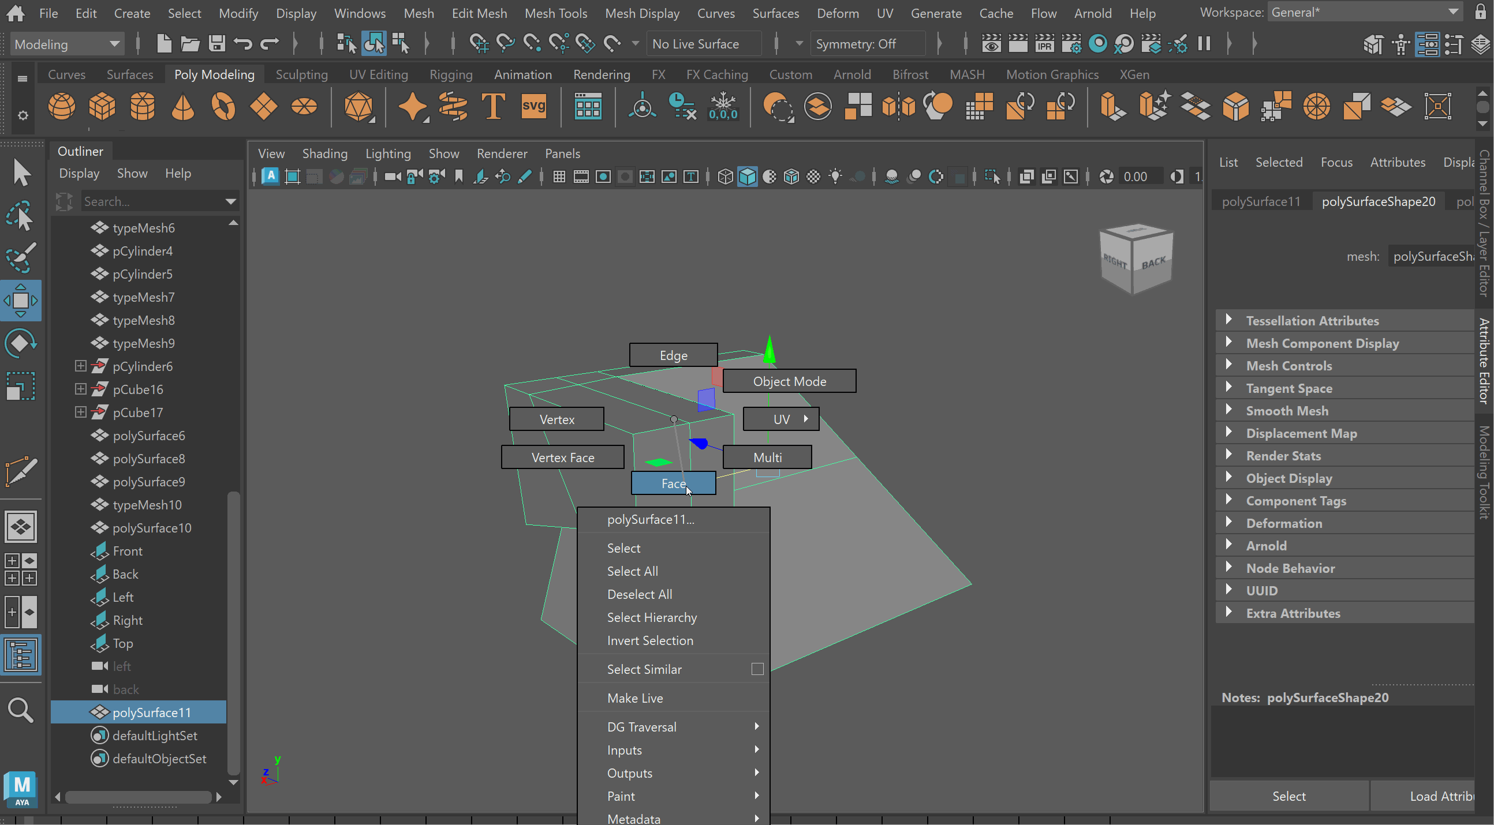Toggle the Select Similar option box

point(757,669)
